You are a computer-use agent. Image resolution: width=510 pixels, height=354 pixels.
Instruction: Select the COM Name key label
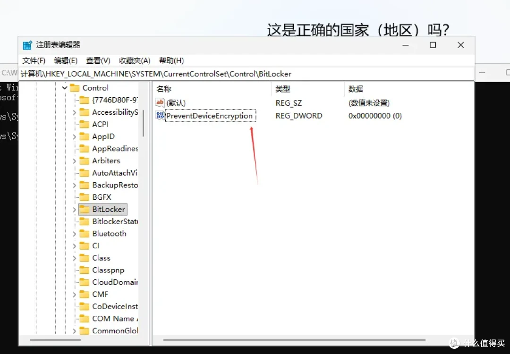(x=115, y=319)
